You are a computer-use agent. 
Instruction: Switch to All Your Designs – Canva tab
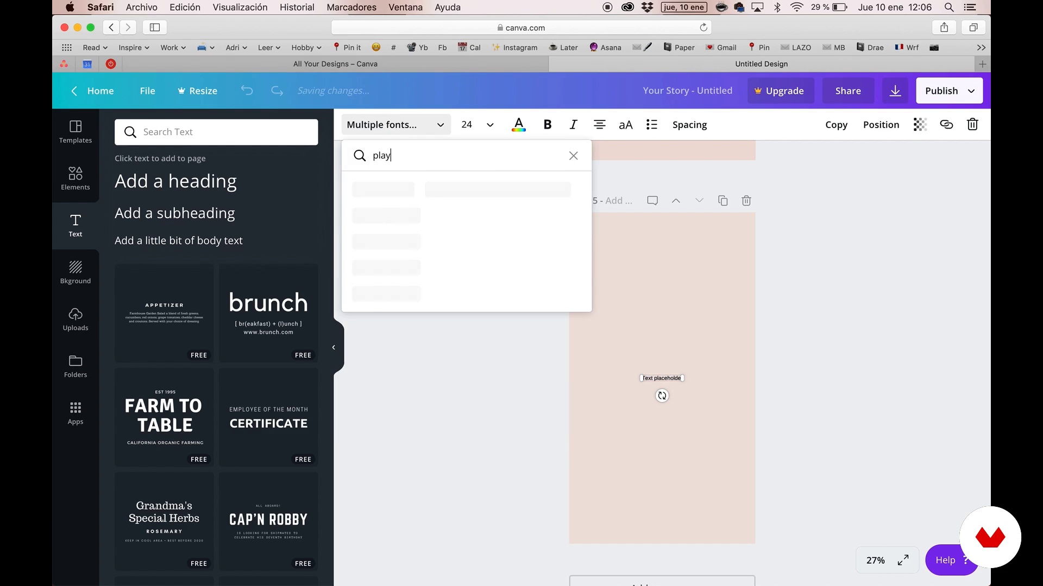tap(335, 64)
